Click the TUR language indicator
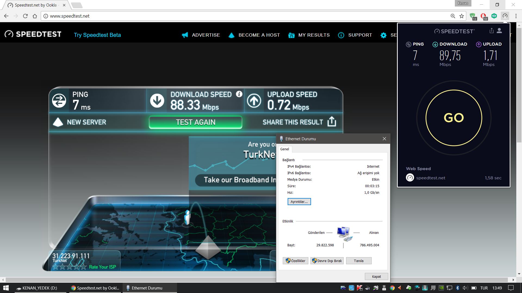 click(x=484, y=288)
